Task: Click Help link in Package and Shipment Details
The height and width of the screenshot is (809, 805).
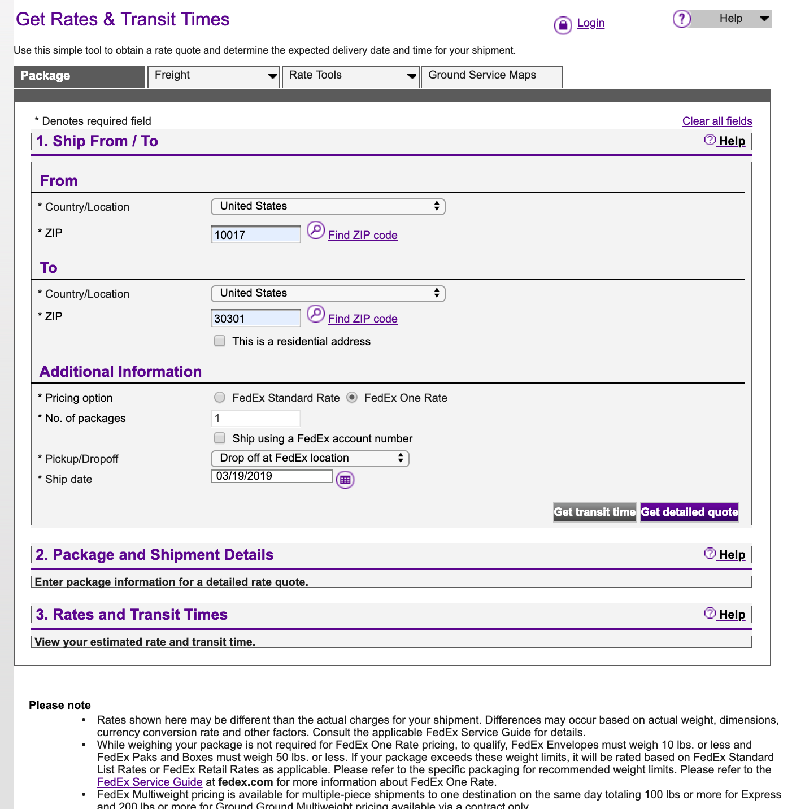Action: click(x=732, y=555)
